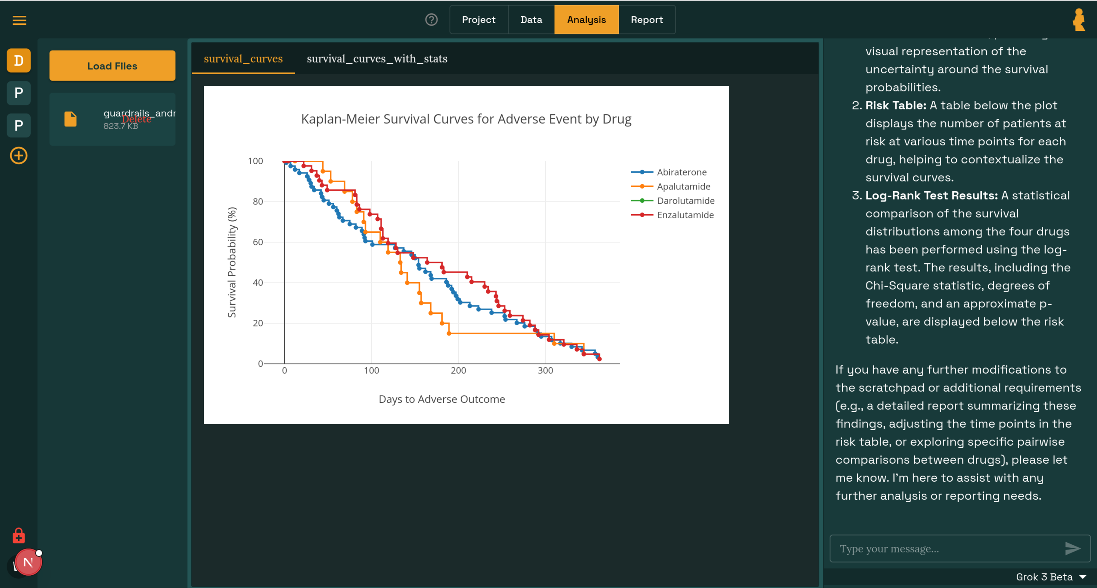Image resolution: width=1097 pixels, height=588 pixels.
Task: Toggle Apalutamide series in legend
Action: pyautogui.click(x=683, y=186)
